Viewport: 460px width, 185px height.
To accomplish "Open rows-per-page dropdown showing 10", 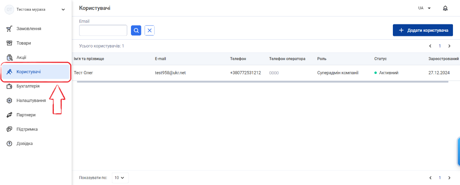I will coord(120,178).
